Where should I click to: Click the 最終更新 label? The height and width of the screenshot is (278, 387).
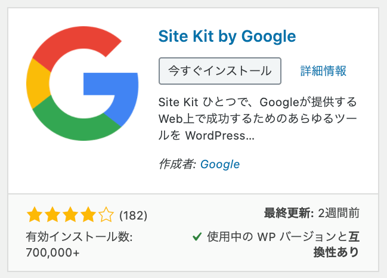point(289,213)
